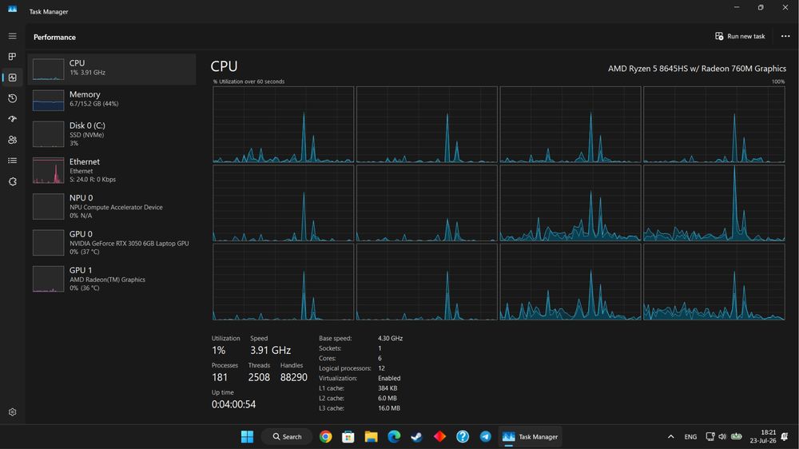Screen dimensions: 799x449
Task: Open Services page icon
Action: pyautogui.click(x=12, y=181)
